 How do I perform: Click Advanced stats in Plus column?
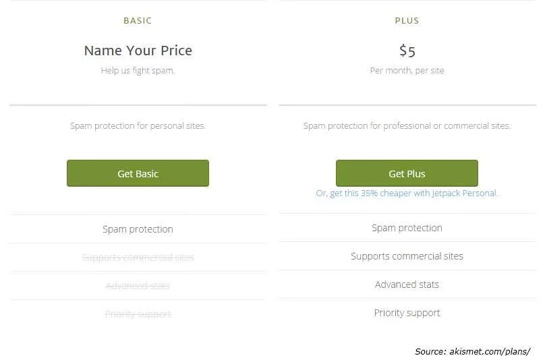pos(407,284)
